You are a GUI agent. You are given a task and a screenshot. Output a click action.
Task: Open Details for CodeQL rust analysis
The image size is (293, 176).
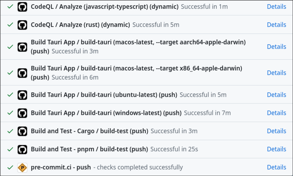coord(276,25)
